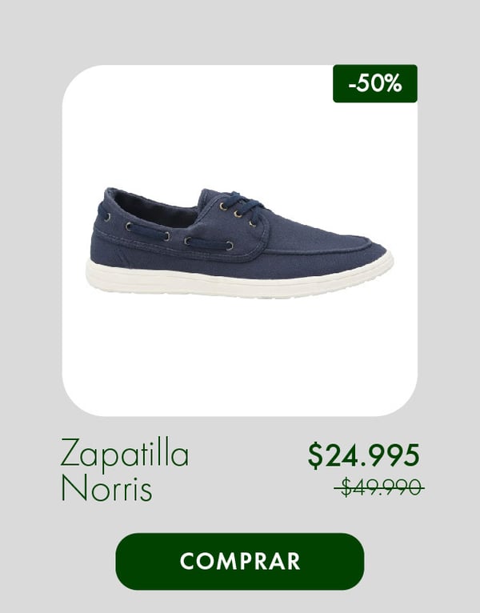480x613 pixels.
Task: Click the word Norris in the product name
Action: click(106, 489)
